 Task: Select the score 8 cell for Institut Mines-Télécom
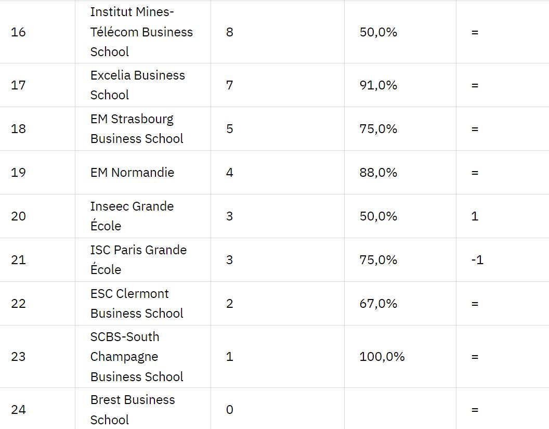point(230,32)
